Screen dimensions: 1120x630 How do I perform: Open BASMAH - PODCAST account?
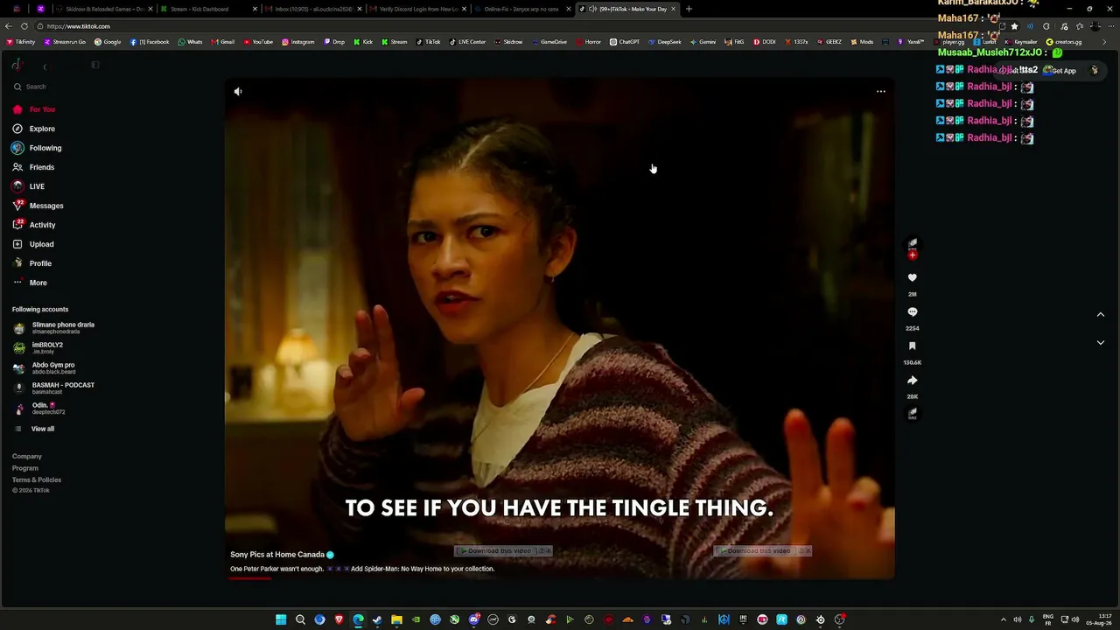(x=54, y=388)
